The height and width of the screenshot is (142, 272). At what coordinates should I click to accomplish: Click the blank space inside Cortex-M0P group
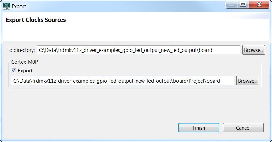[x=137, y=71]
